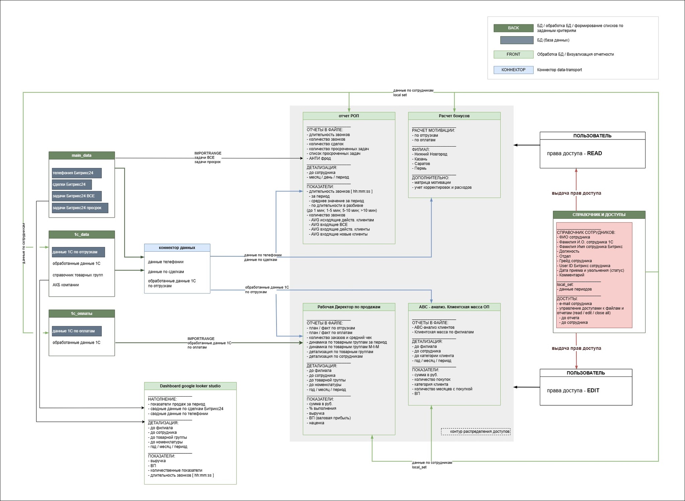This screenshot has width=685, height=501.
Task: Click the данные 1С по отгрузкам box
Action: click(78, 252)
